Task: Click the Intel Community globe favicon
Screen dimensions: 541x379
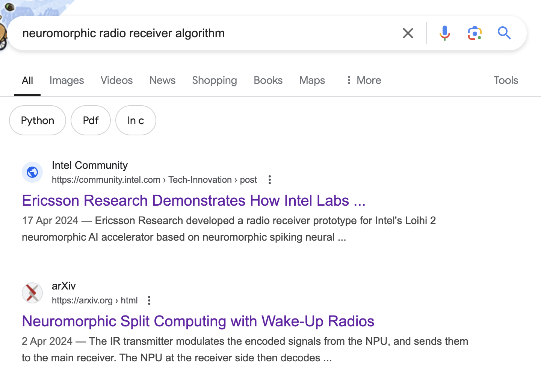Action: tap(32, 172)
